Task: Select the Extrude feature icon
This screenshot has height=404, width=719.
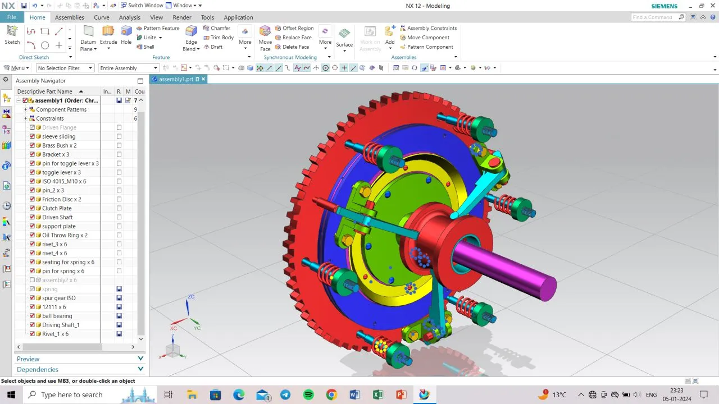Action: pyautogui.click(x=108, y=31)
